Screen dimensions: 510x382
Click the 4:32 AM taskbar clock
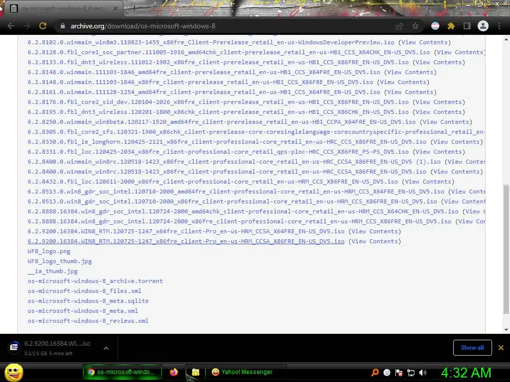[466, 373]
